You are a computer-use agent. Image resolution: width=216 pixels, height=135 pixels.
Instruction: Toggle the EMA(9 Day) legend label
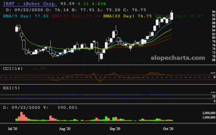pos(16,15)
